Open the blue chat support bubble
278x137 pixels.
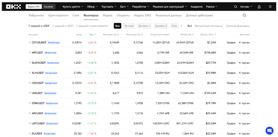(269, 130)
